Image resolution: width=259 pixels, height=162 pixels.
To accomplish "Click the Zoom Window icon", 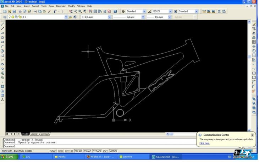I will [80, 11].
